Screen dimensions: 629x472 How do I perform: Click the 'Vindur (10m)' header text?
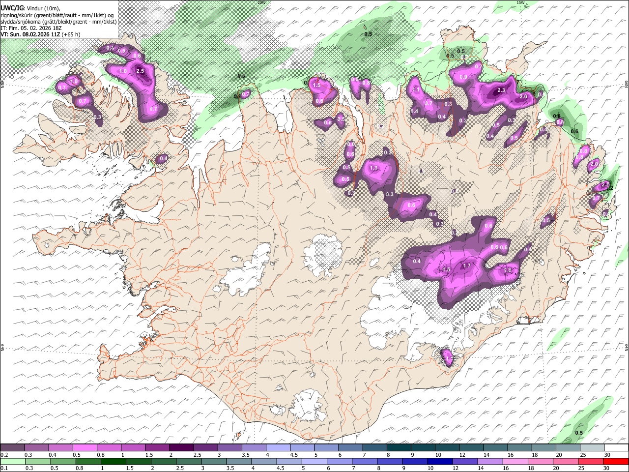click(42, 8)
